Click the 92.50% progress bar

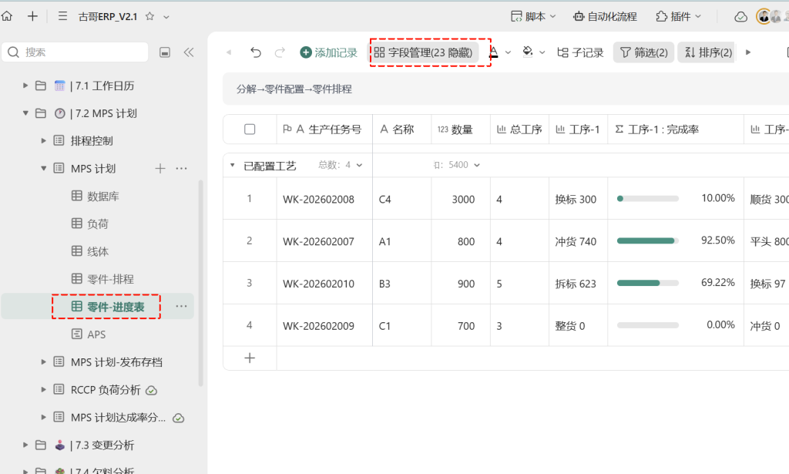point(648,240)
